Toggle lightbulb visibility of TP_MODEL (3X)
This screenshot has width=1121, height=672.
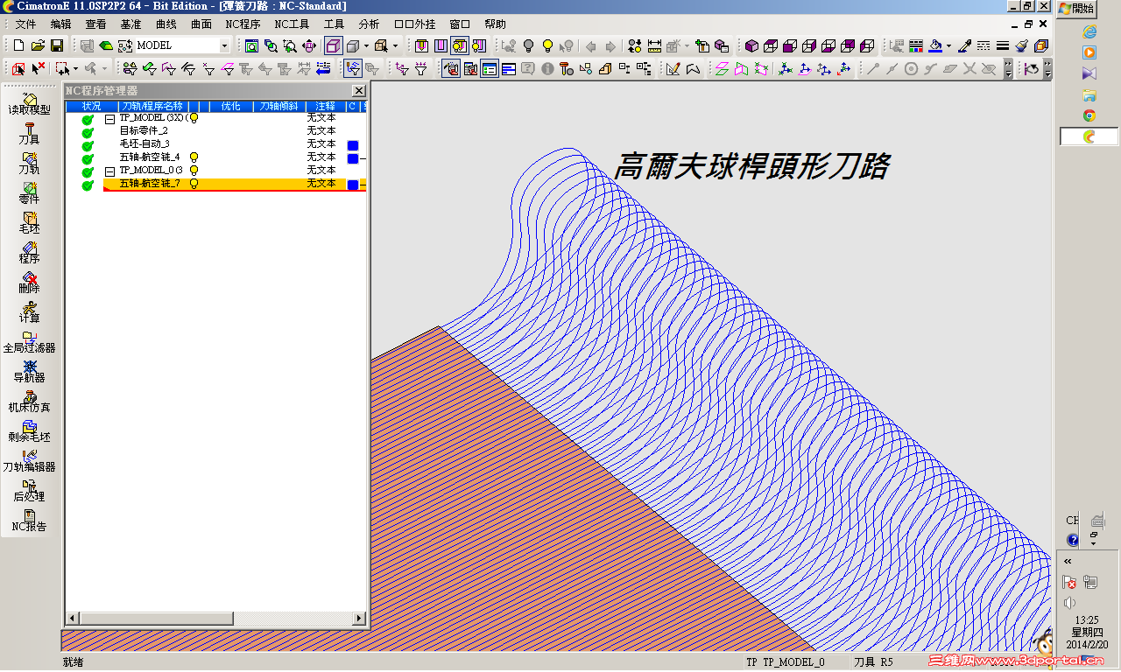click(x=194, y=117)
